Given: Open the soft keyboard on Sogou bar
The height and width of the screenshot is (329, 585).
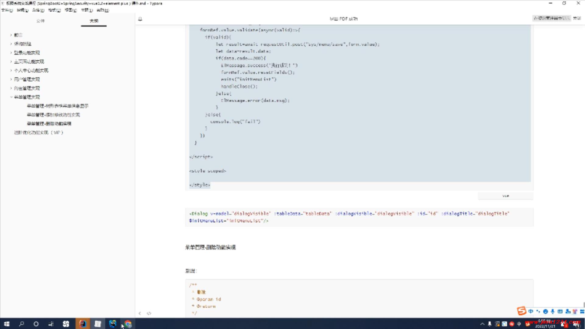Looking at the screenshot, I should coord(560,311).
